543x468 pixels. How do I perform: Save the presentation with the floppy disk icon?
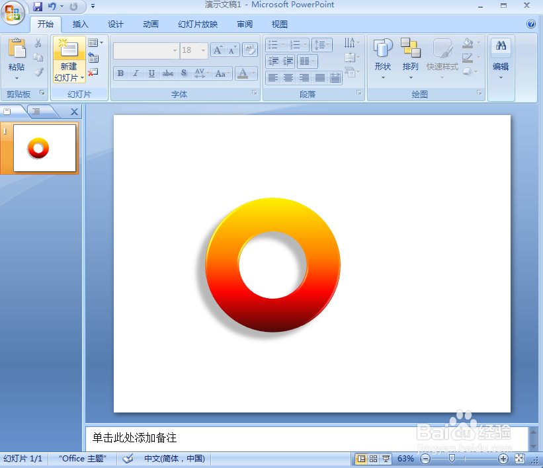coord(38,6)
